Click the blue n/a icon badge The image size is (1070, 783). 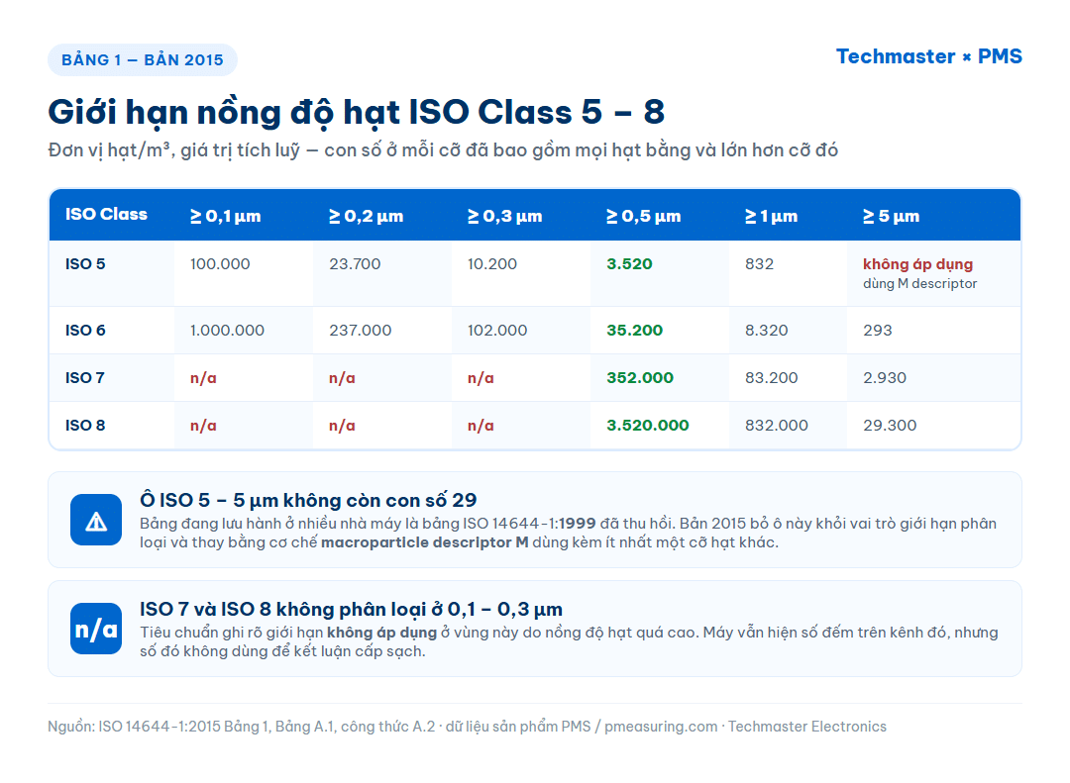96,629
